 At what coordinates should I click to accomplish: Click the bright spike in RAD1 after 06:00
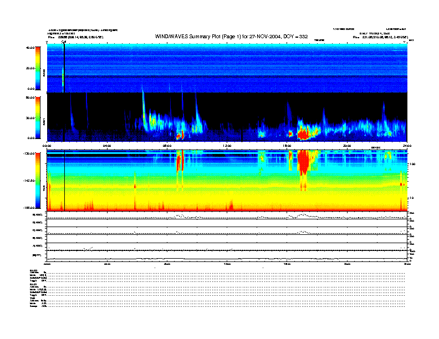coord(144,105)
